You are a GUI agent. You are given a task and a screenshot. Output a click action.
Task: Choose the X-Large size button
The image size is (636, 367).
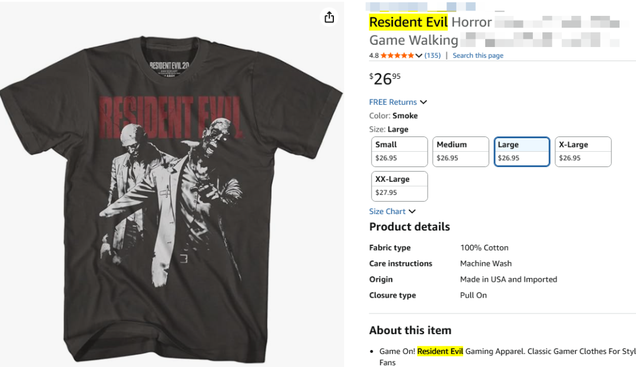(583, 152)
